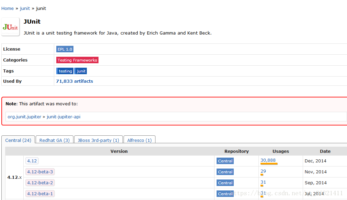Click Central repository badge for 4.12-beta-3
This screenshot has height=200, width=347.
[x=225, y=172]
